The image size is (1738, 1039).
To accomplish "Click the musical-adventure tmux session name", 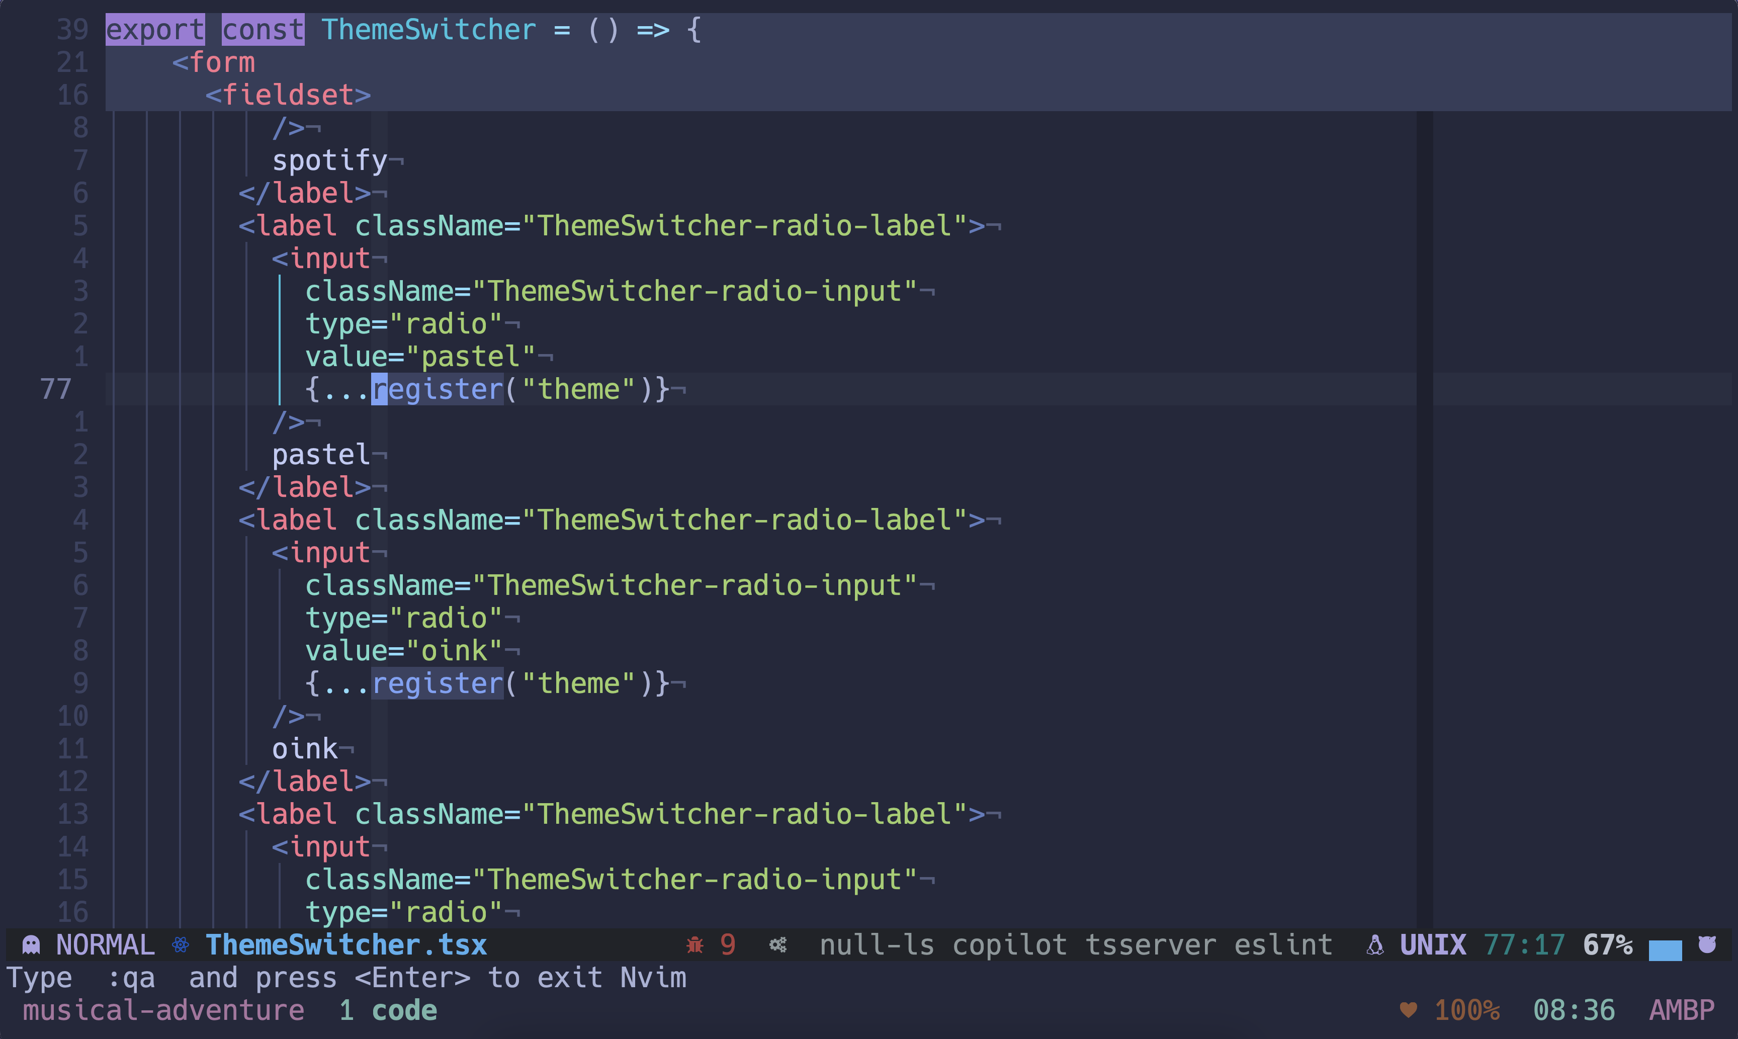I will point(163,1010).
